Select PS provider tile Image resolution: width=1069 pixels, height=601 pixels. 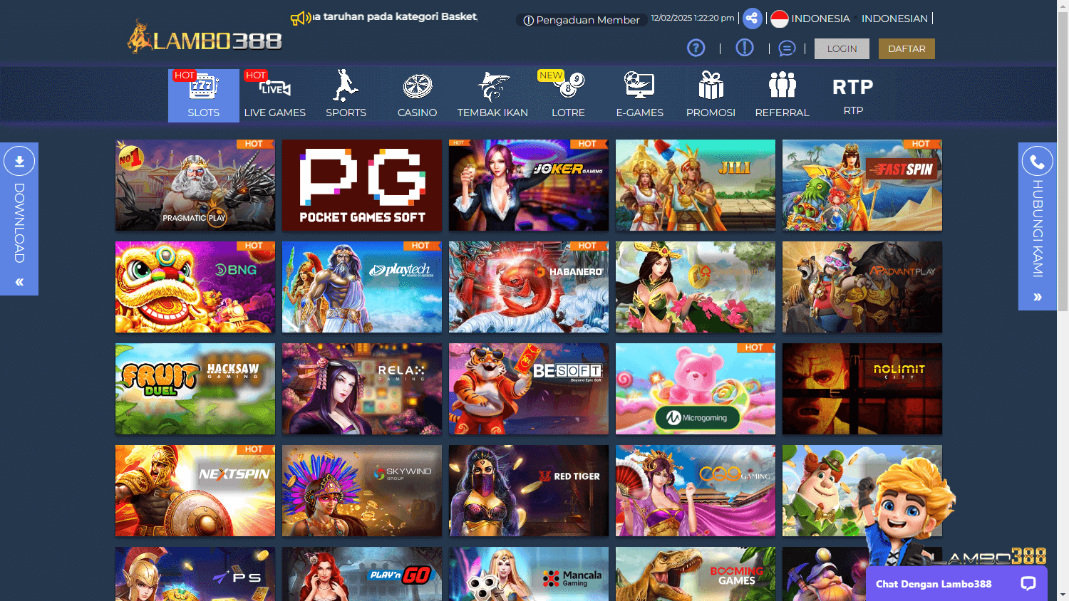tap(195, 574)
